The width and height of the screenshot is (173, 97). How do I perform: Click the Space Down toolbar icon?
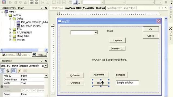(x=48, y=2)
